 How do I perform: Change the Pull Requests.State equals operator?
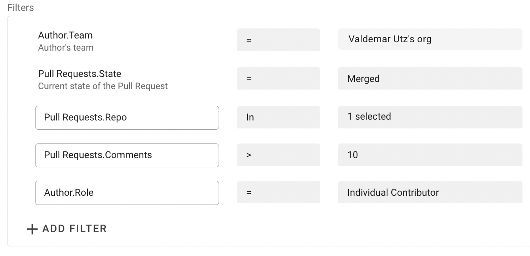point(278,78)
